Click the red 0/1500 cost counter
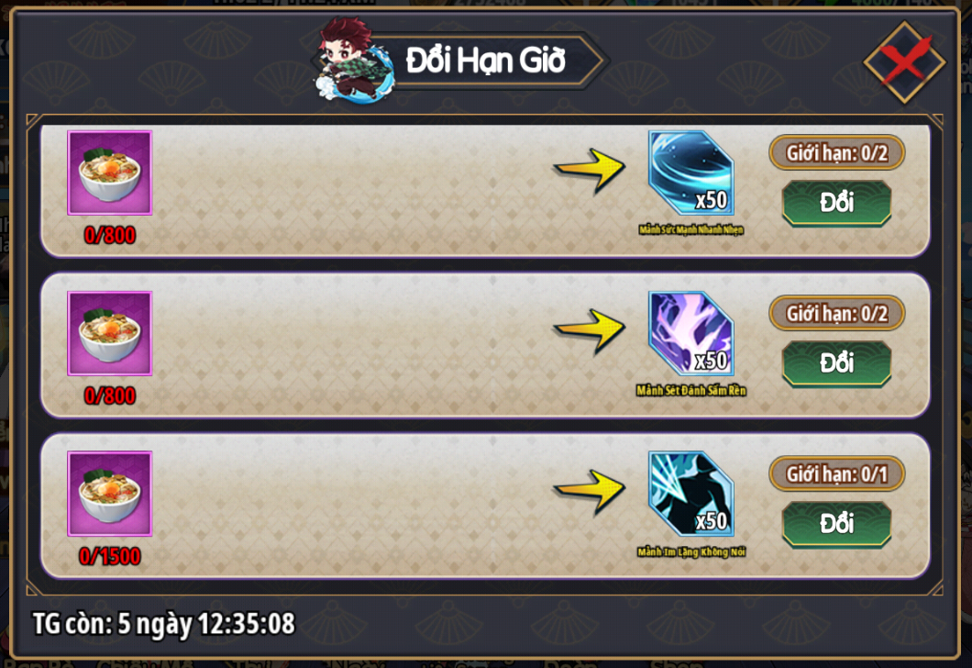972x668 pixels. pos(110,556)
